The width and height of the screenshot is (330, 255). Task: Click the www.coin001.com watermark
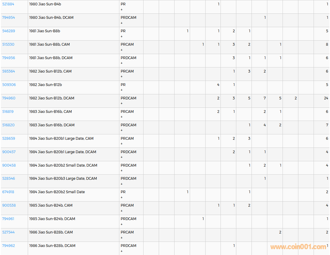(x=298, y=247)
